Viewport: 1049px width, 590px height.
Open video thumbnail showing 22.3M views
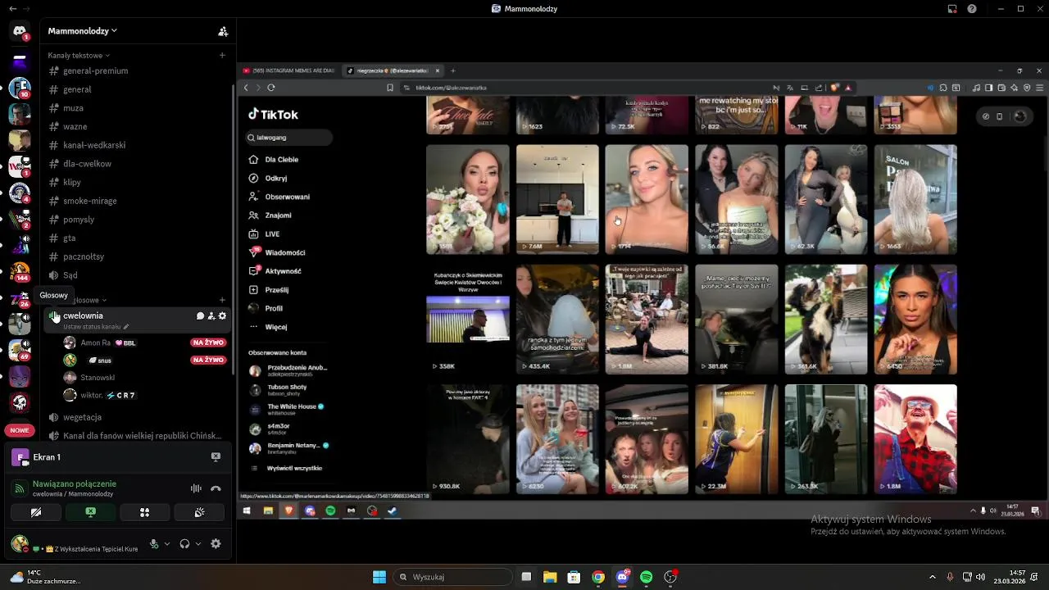point(737,439)
